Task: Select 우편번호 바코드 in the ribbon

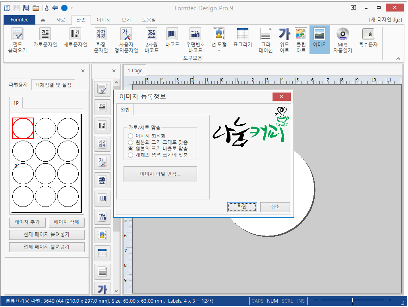Action: tap(195, 40)
